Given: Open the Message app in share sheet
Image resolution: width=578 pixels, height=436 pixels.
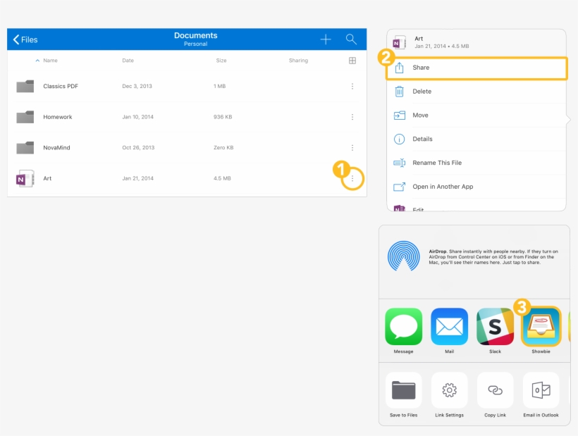Looking at the screenshot, I should (403, 328).
